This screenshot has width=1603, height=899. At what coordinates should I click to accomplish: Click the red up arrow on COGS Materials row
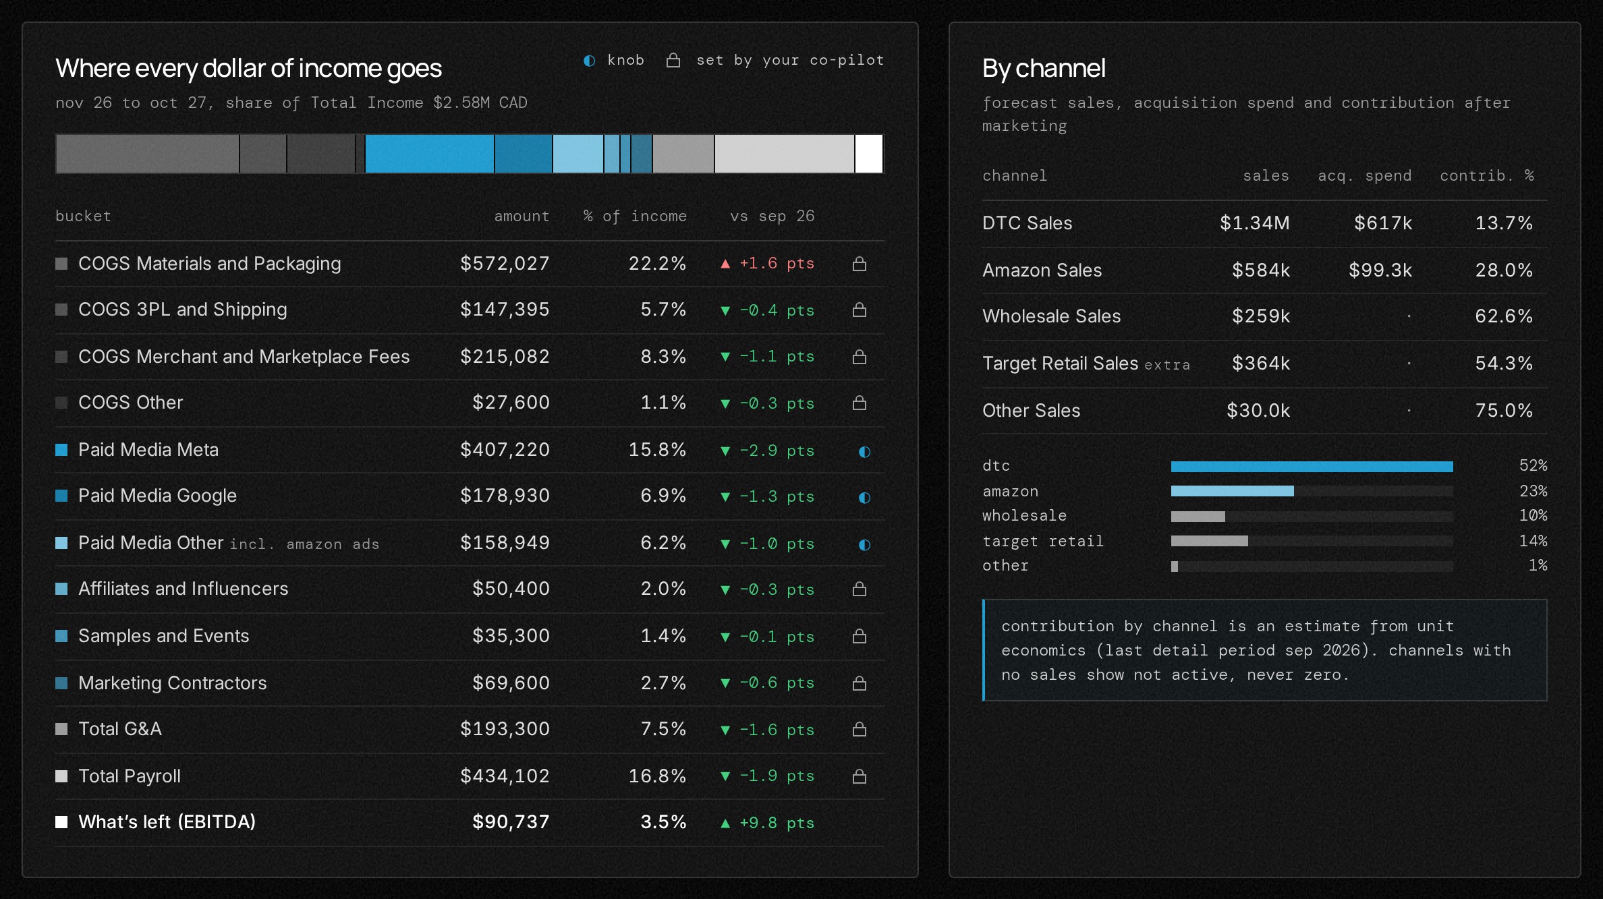725,264
